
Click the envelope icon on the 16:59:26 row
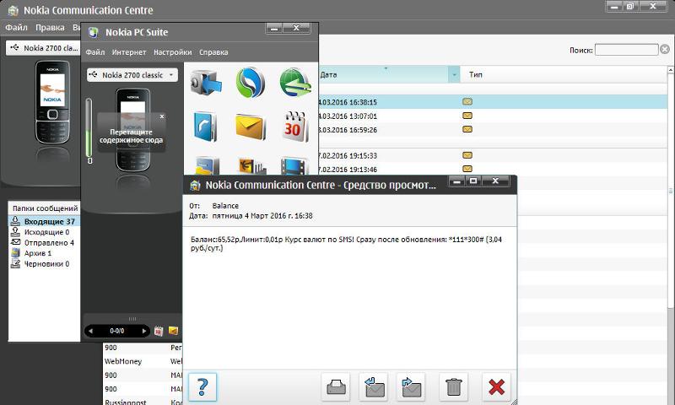pos(467,129)
